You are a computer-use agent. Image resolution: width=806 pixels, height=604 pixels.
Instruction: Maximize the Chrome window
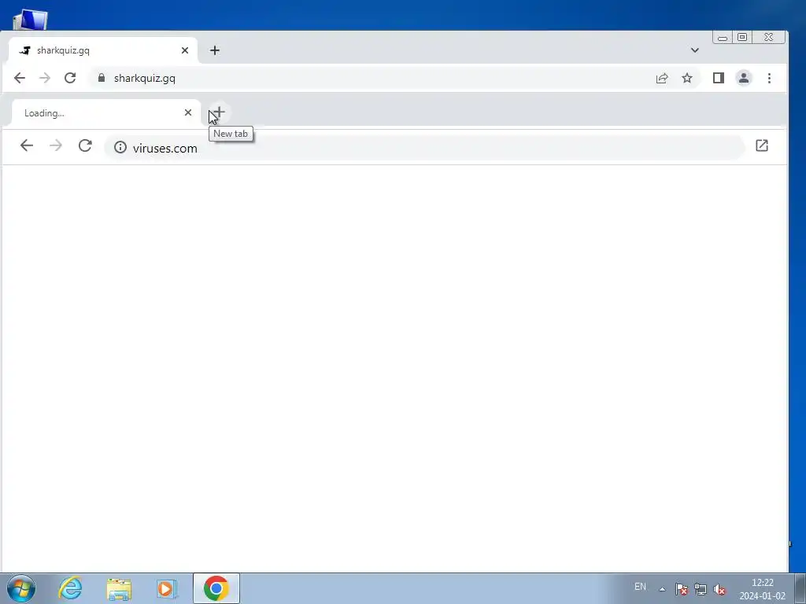(x=742, y=38)
